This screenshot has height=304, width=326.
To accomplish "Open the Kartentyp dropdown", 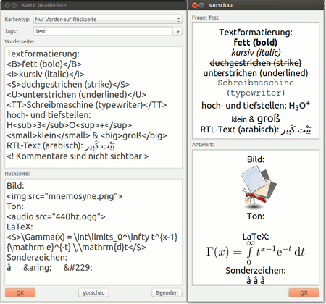I will (108, 20).
